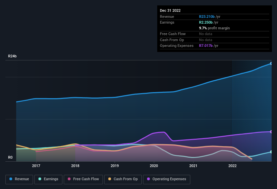Image resolution: width=277 pixels, height=189 pixels.
Task: Click the Earnings end-point marker
Action: point(271,152)
